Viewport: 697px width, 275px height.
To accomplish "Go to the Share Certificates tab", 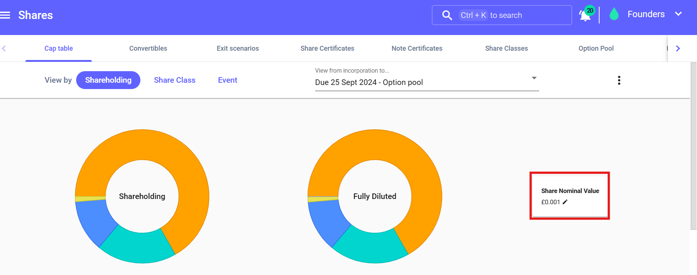I will click(x=327, y=48).
